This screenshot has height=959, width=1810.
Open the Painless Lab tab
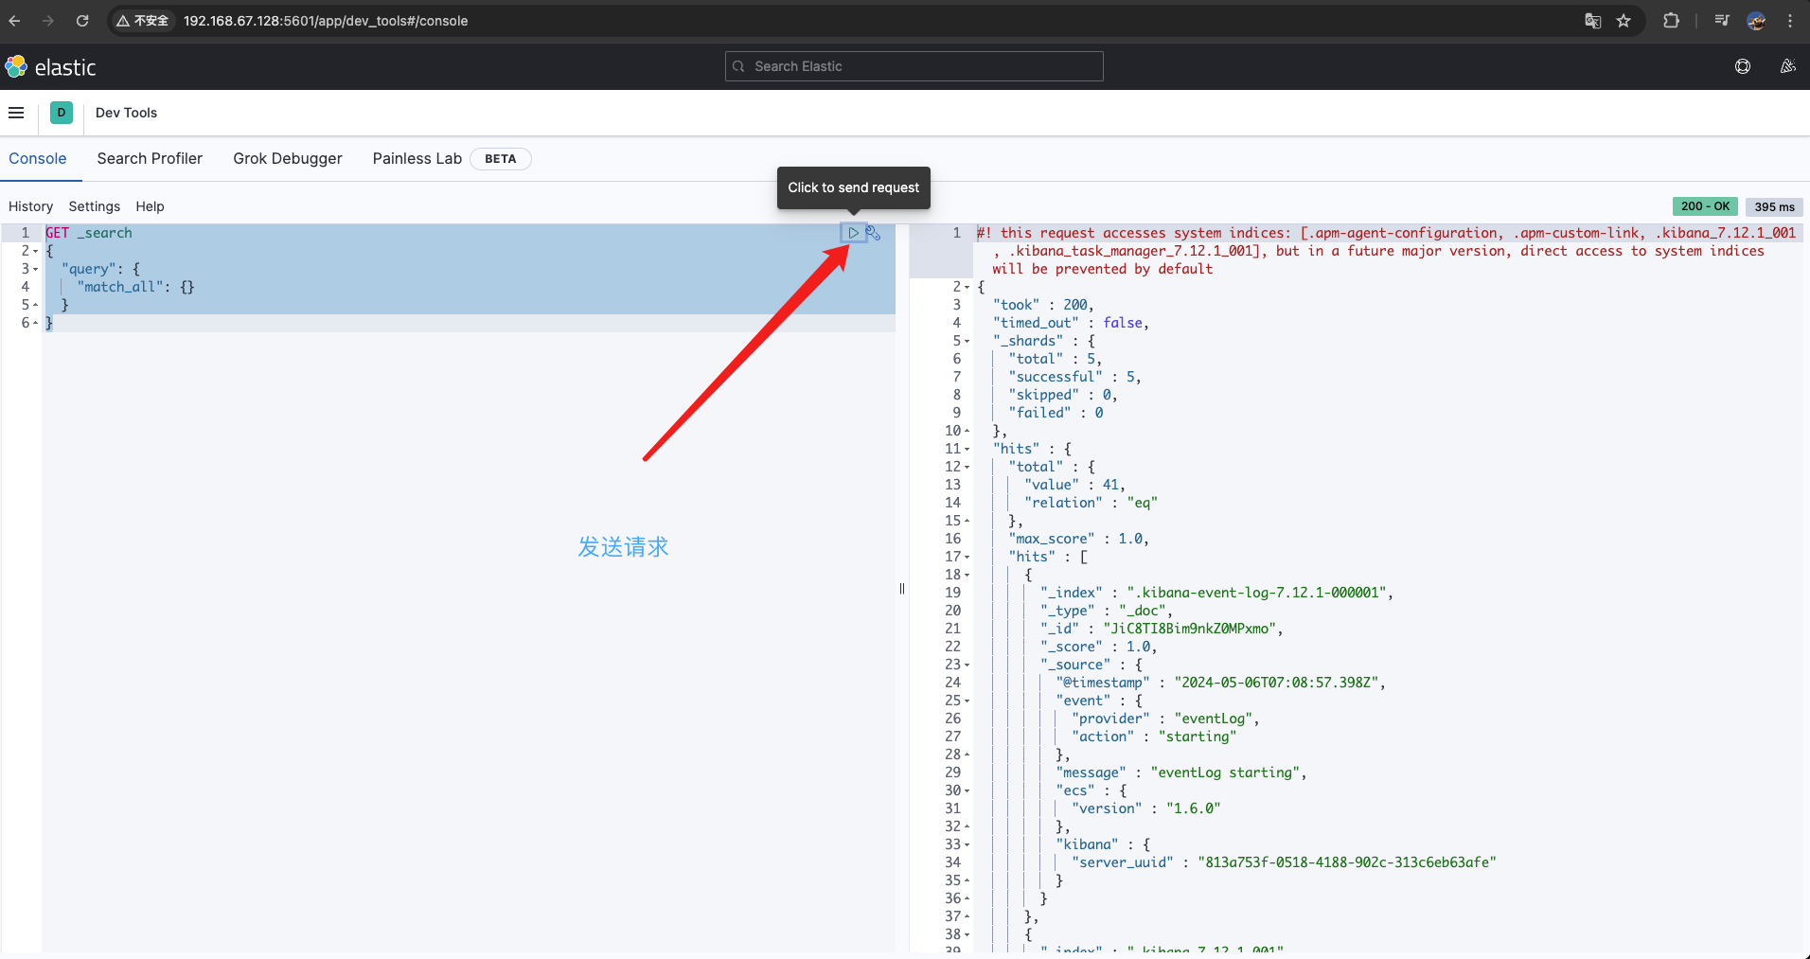pyautogui.click(x=417, y=159)
